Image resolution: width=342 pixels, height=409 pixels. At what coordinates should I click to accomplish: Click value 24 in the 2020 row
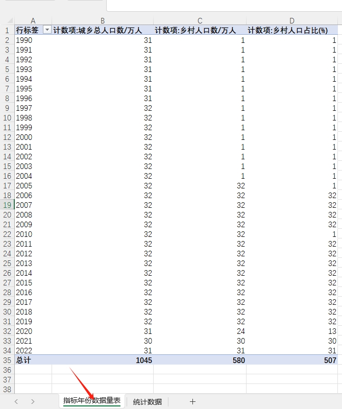coord(200,331)
